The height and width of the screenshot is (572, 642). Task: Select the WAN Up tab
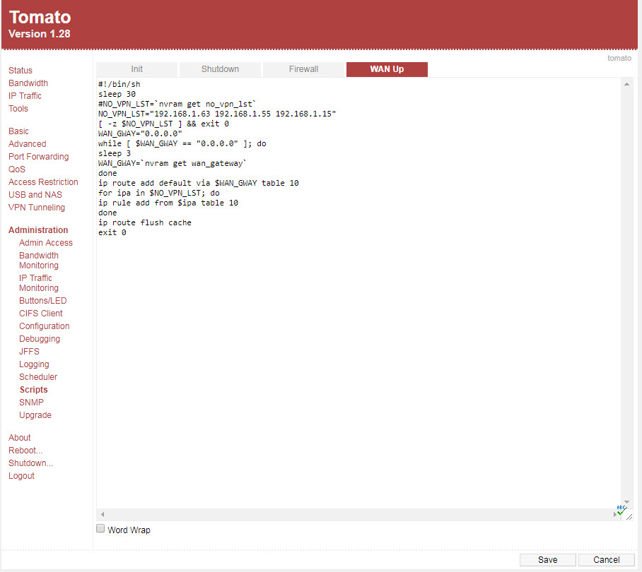click(x=387, y=69)
